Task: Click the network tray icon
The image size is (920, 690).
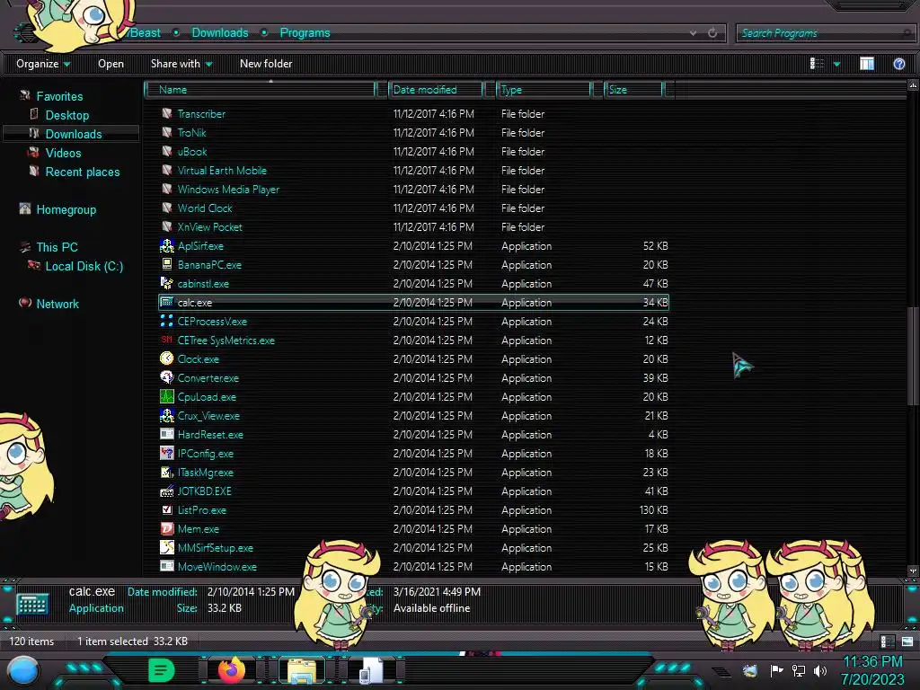Action: [799, 670]
